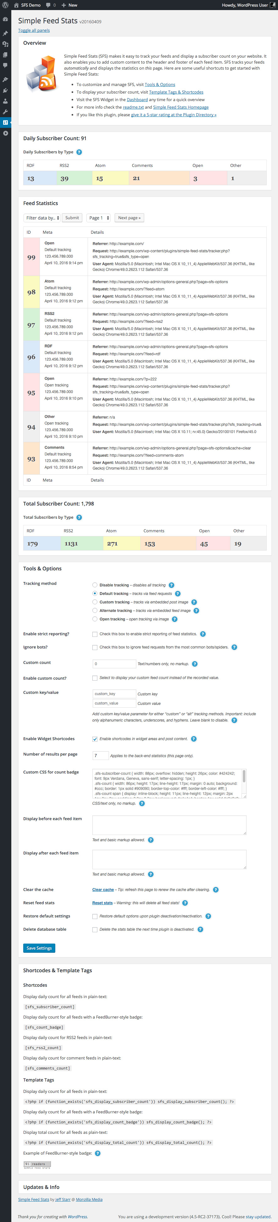
Task: Check the ignore bots checkbox
Action: (95, 648)
